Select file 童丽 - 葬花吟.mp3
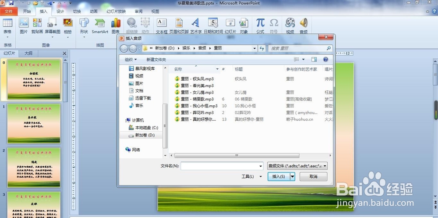This screenshot has width=438, height=218. point(197,112)
